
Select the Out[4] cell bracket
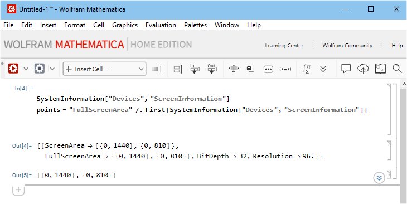389,150
